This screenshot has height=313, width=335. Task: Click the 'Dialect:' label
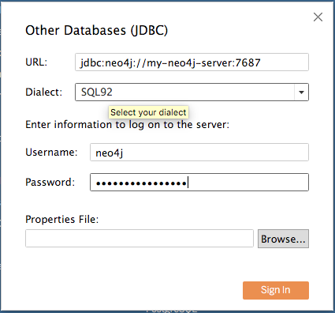pos(43,92)
